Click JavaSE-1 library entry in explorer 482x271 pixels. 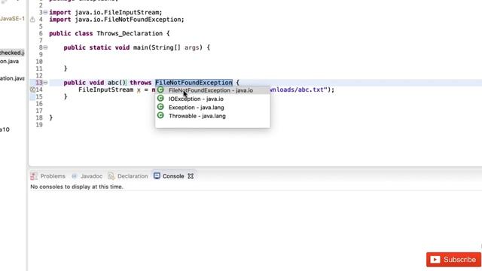tap(12, 19)
